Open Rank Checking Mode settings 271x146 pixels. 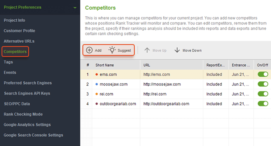23,114
